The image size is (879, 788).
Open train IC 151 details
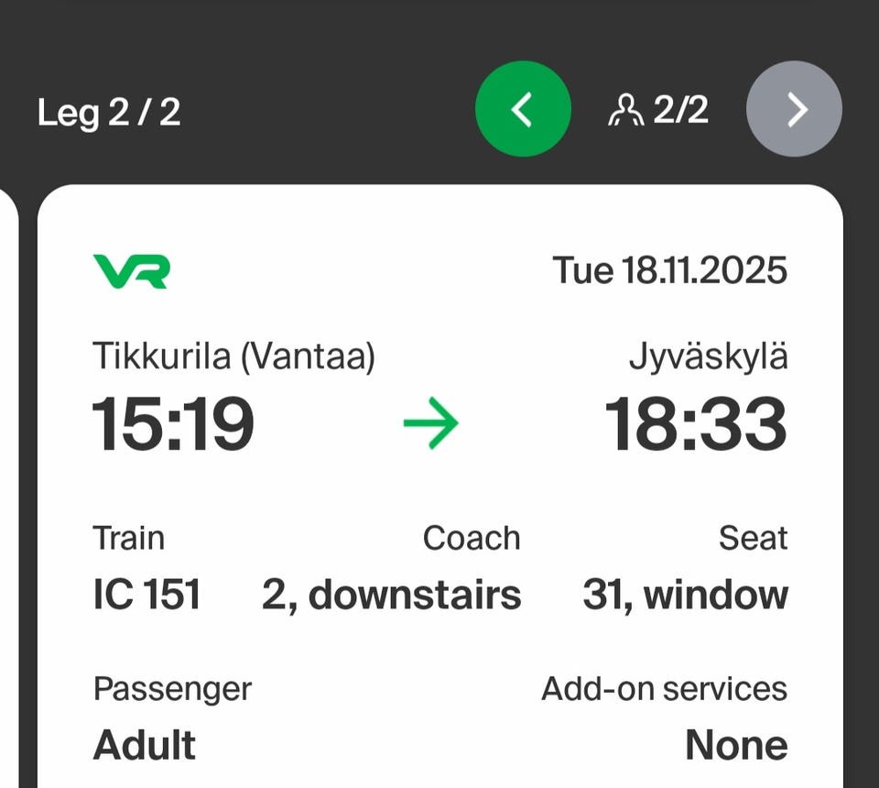146,595
